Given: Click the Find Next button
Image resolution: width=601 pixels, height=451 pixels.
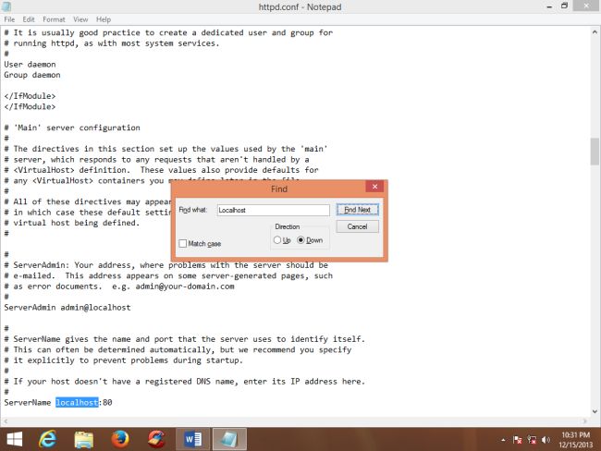Looking at the screenshot, I should click(x=357, y=210).
